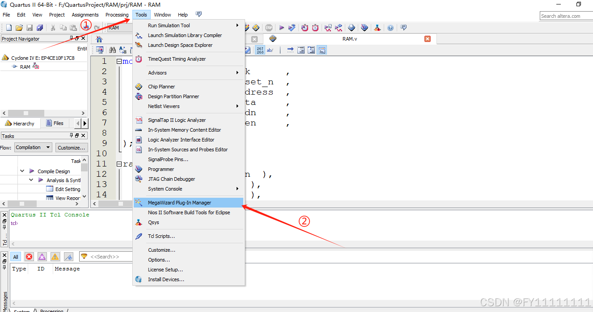Click the right tab-scroll arrow beside Files
The height and width of the screenshot is (312, 593).
click(x=85, y=123)
